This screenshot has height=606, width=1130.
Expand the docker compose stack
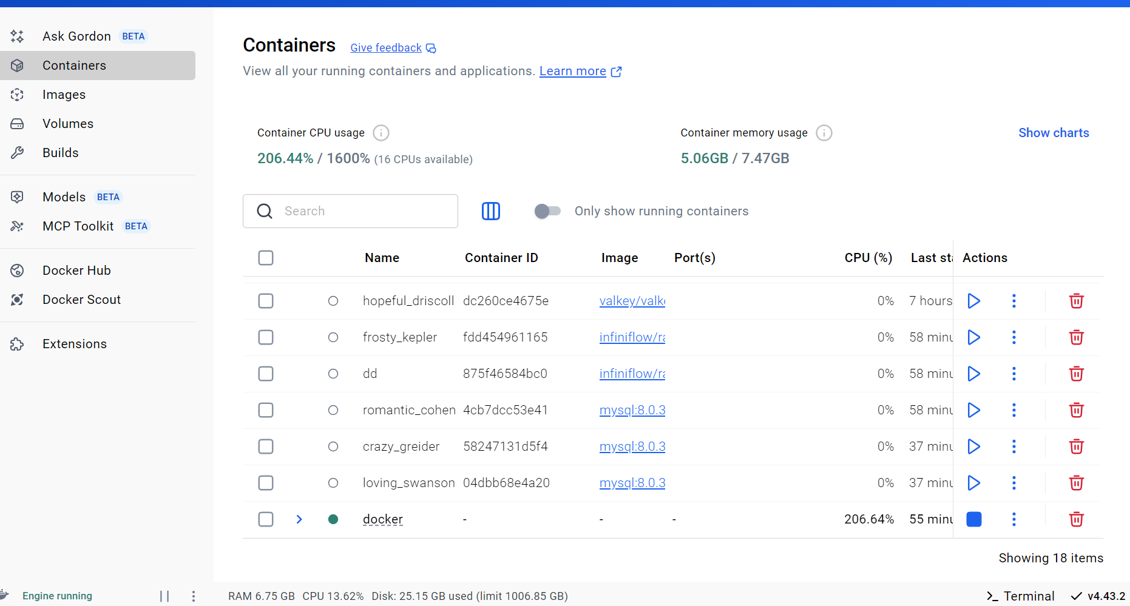[299, 519]
